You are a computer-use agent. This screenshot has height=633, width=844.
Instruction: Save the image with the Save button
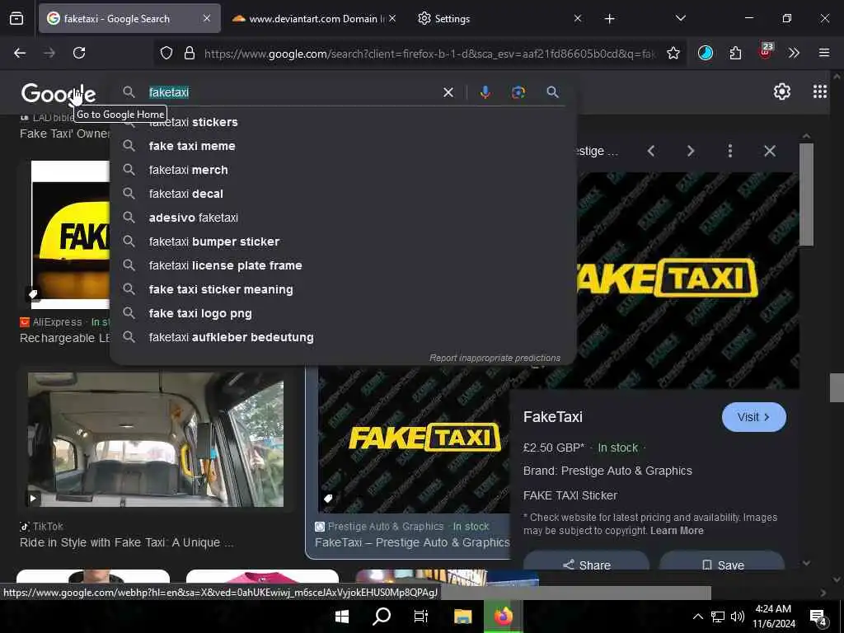click(x=722, y=562)
